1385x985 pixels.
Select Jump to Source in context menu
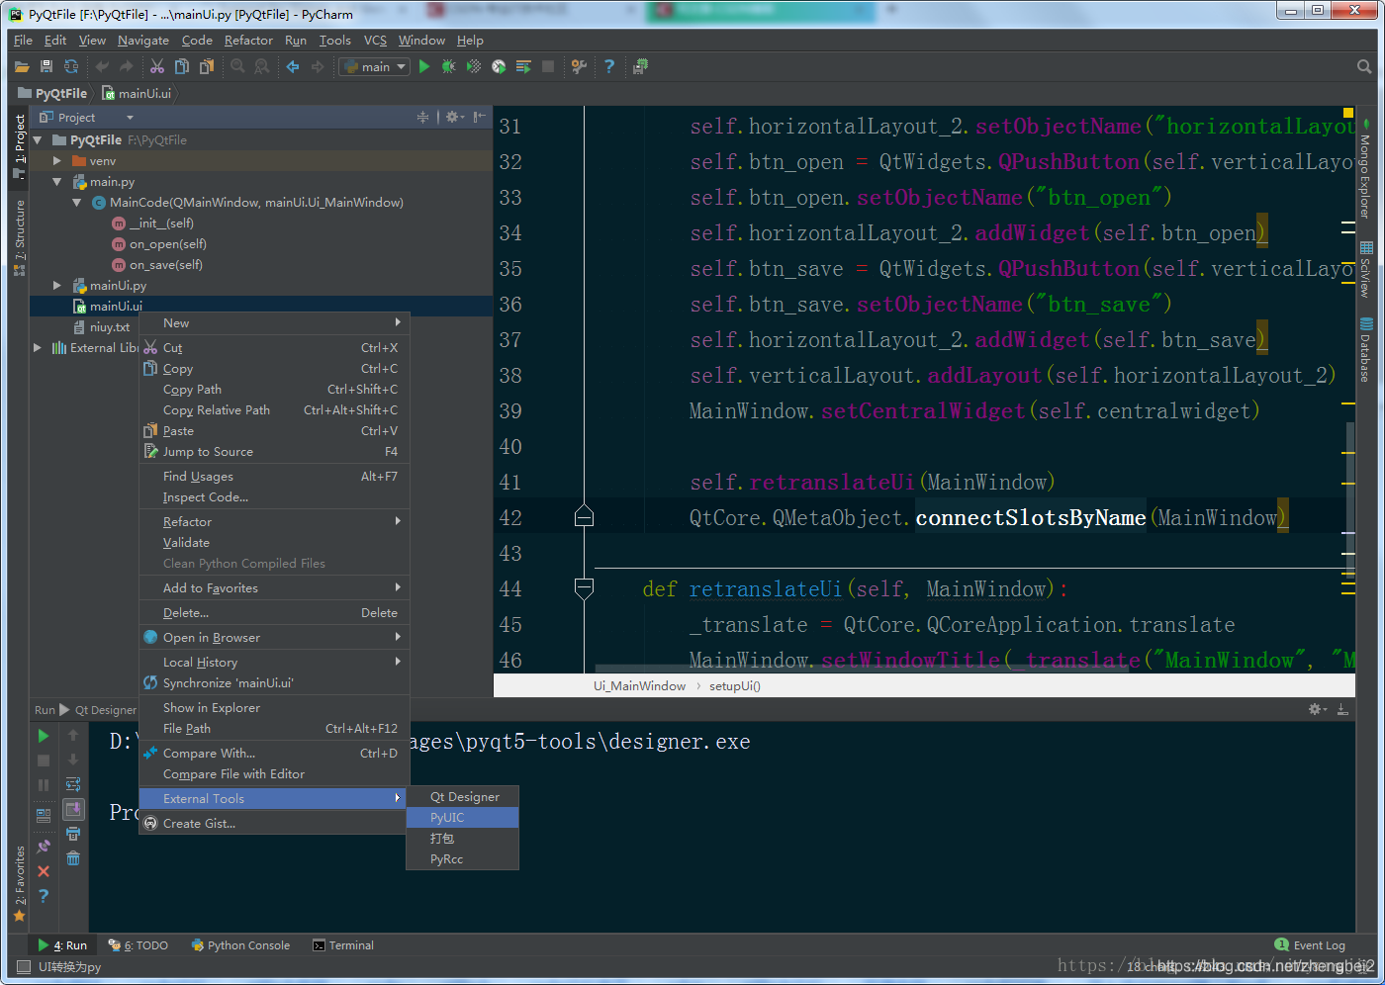(x=274, y=452)
